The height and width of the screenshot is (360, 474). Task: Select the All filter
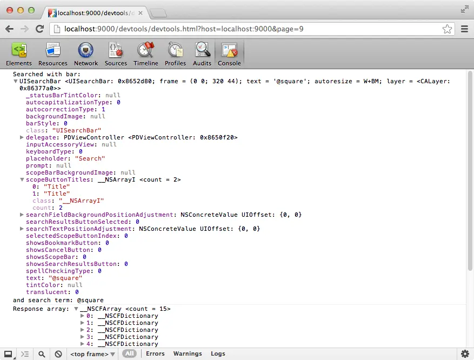point(129,354)
